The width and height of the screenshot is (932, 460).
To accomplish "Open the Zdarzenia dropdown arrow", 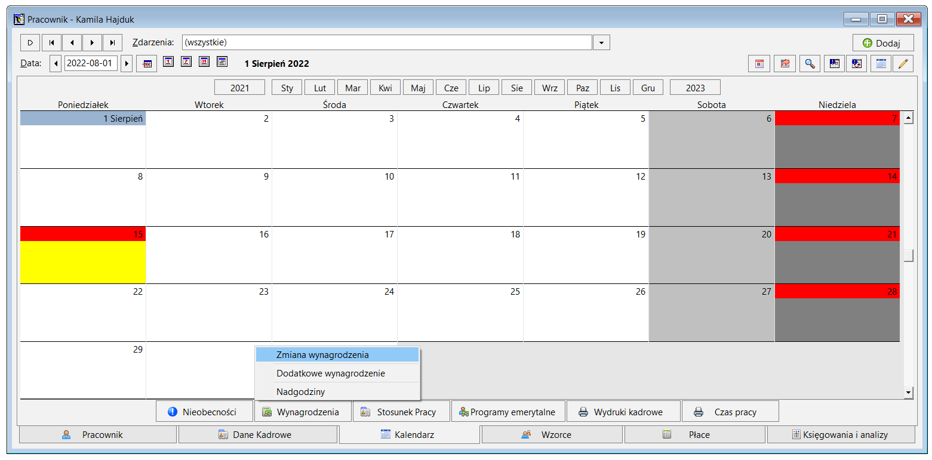I will coord(601,42).
